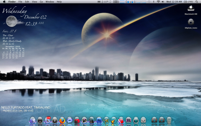The height and width of the screenshot is (126, 201).
Task: Open Firefox from the dock
Action: (62, 121)
